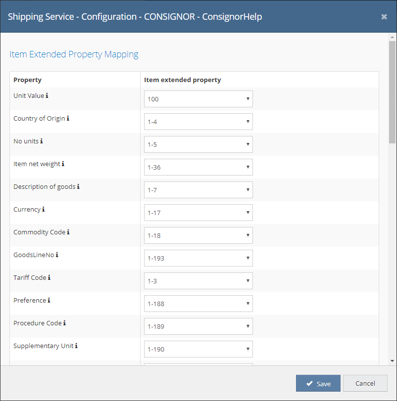Open the GoodsLineNo dropdown showing 1-193
Viewport: 397px width, 401px height.
(x=198, y=258)
